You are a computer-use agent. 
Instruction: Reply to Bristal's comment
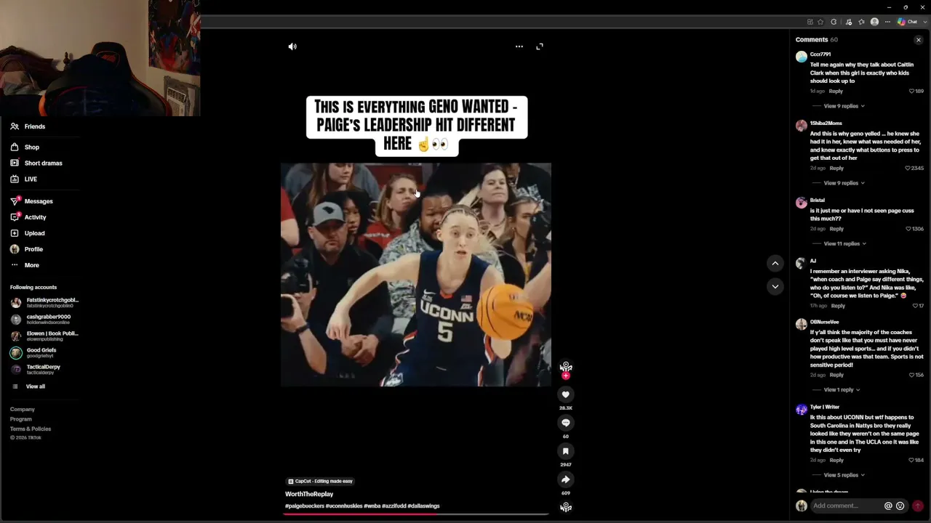pyautogui.click(x=836, y=229)
